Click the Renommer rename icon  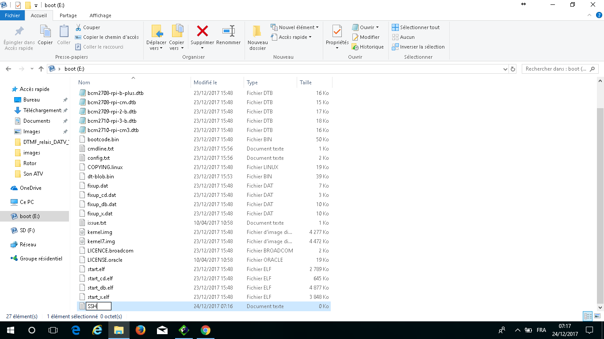pyautogui.click(x=229, y=31)
